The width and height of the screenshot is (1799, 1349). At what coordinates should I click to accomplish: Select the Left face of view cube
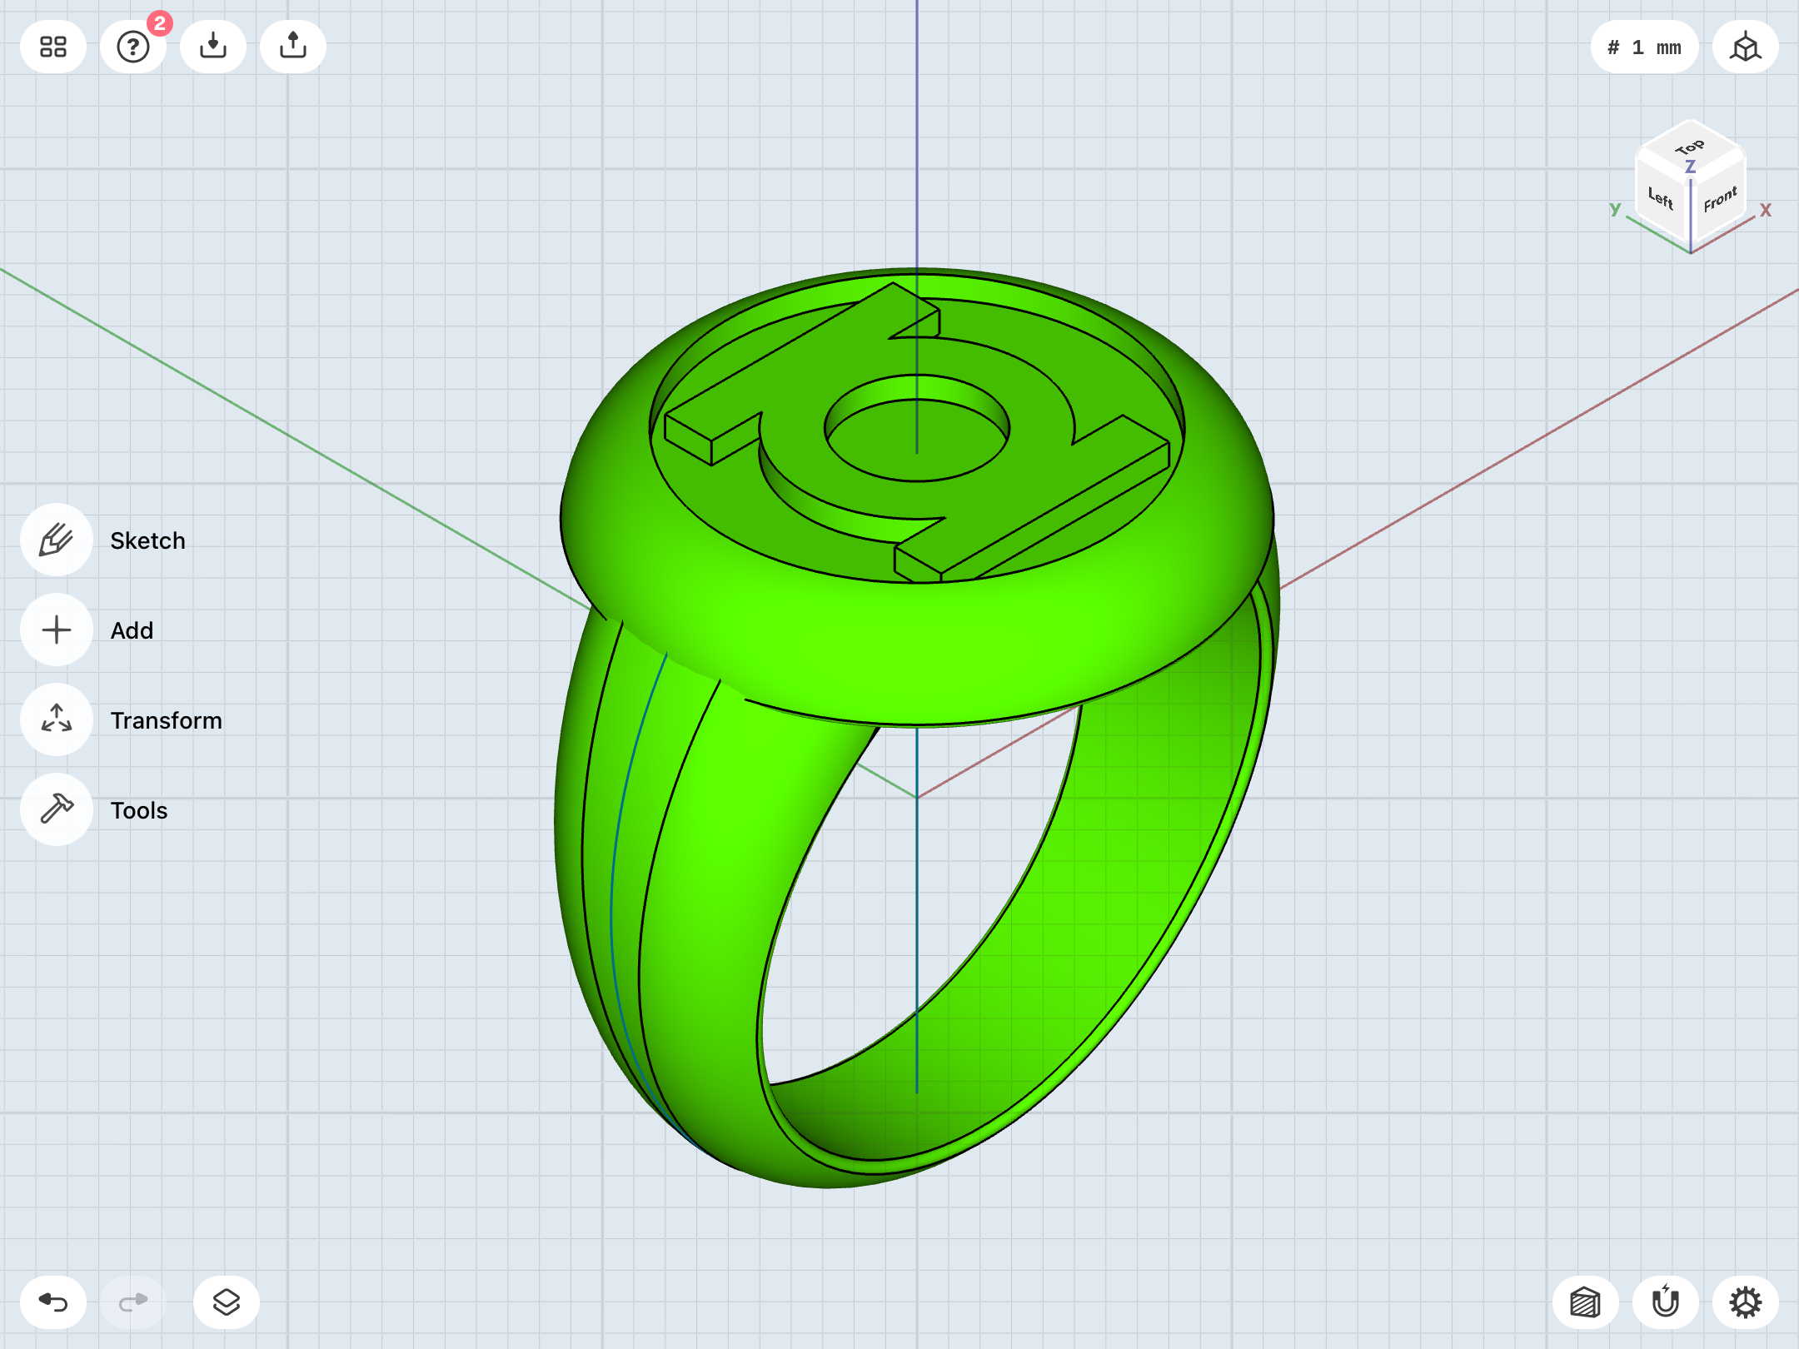click(x=1662, y=199)
